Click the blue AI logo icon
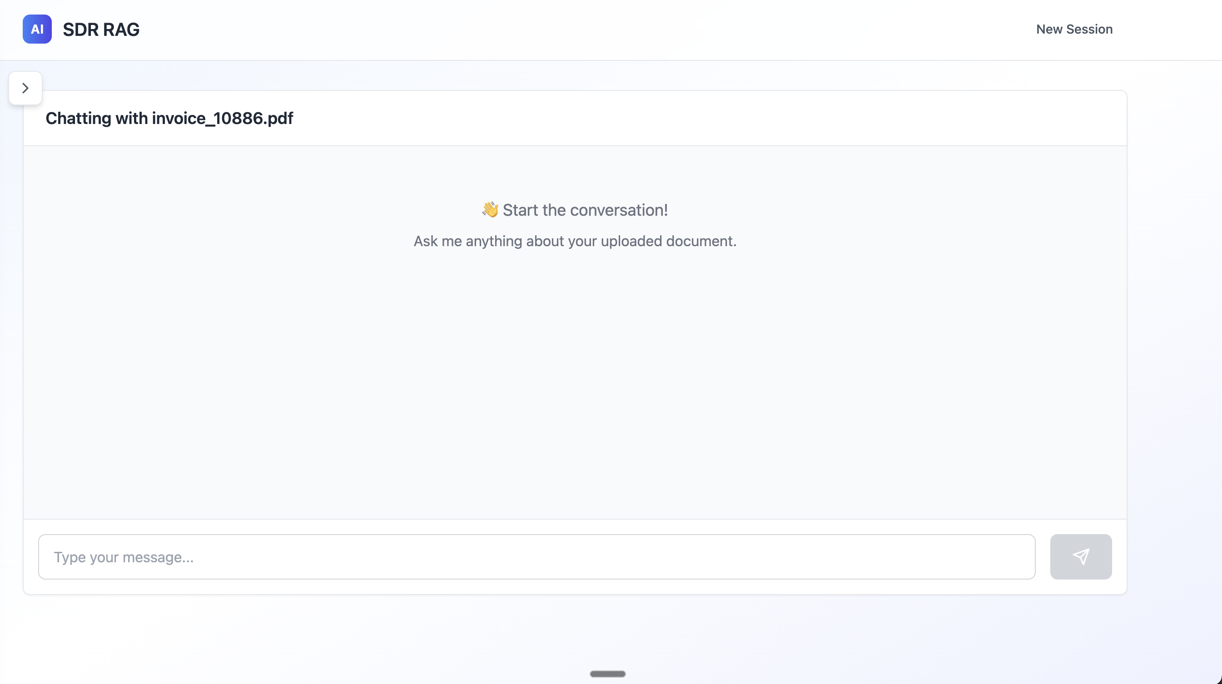Image resolution: width=1222 pixels, height=684 pixels. tap(37, 29)
